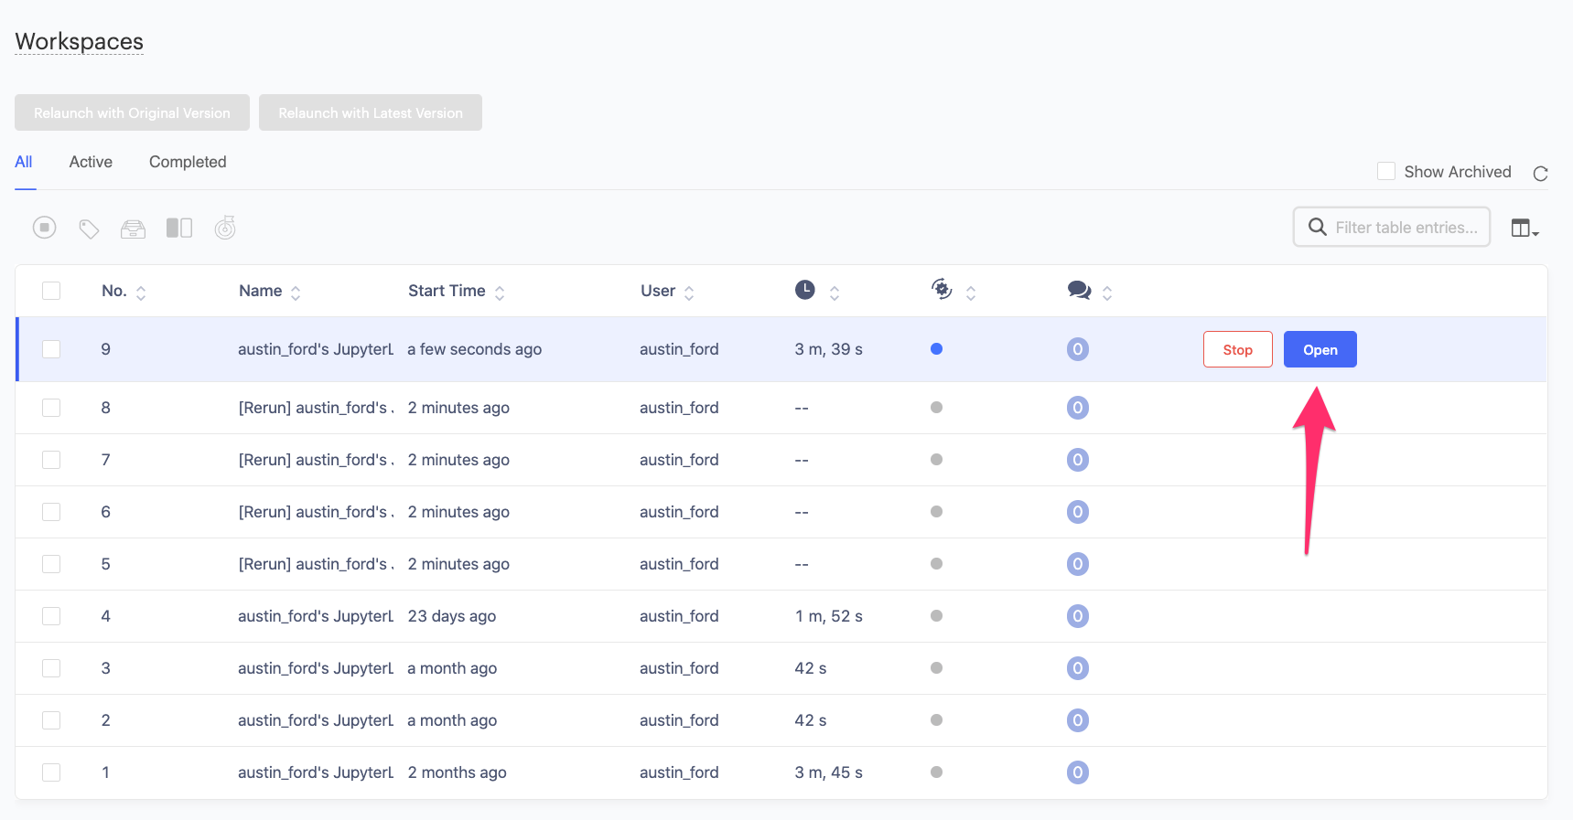Check the checkbox for workspace 1
The image size is (1573, 820).
[x=51, y=772]
